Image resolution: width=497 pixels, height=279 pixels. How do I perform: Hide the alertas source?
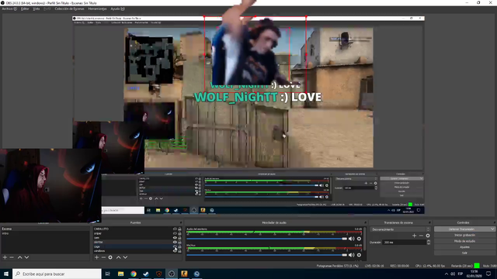point(175,242)
